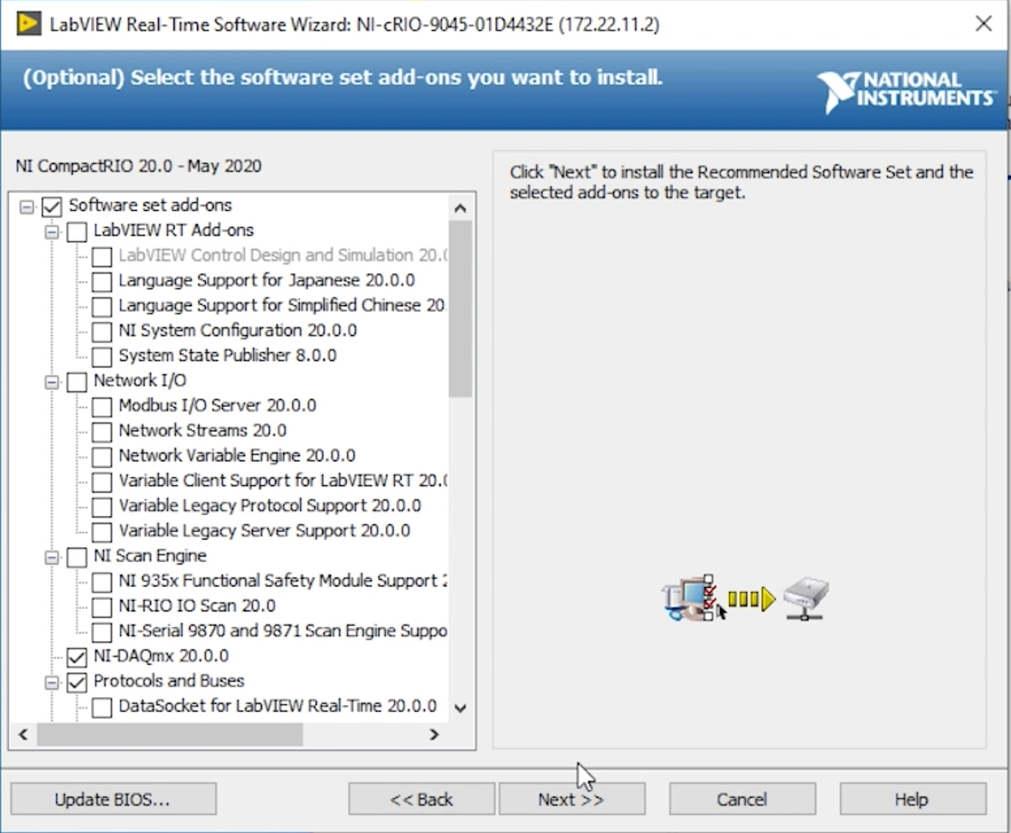The image size is (1011, 833).
Task: Click the LabVIEW wizard title bar icon
Action: pos(29,24)
